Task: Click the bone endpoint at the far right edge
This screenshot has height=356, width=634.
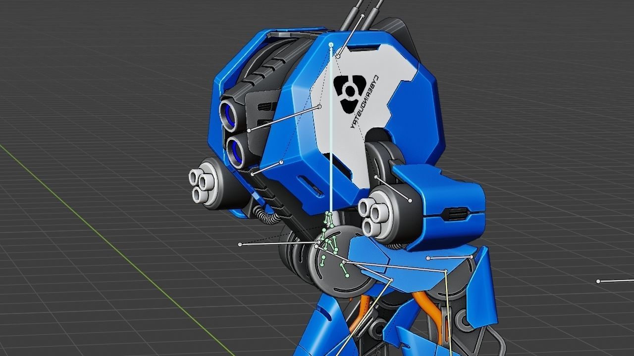Action: pos(598,281)
